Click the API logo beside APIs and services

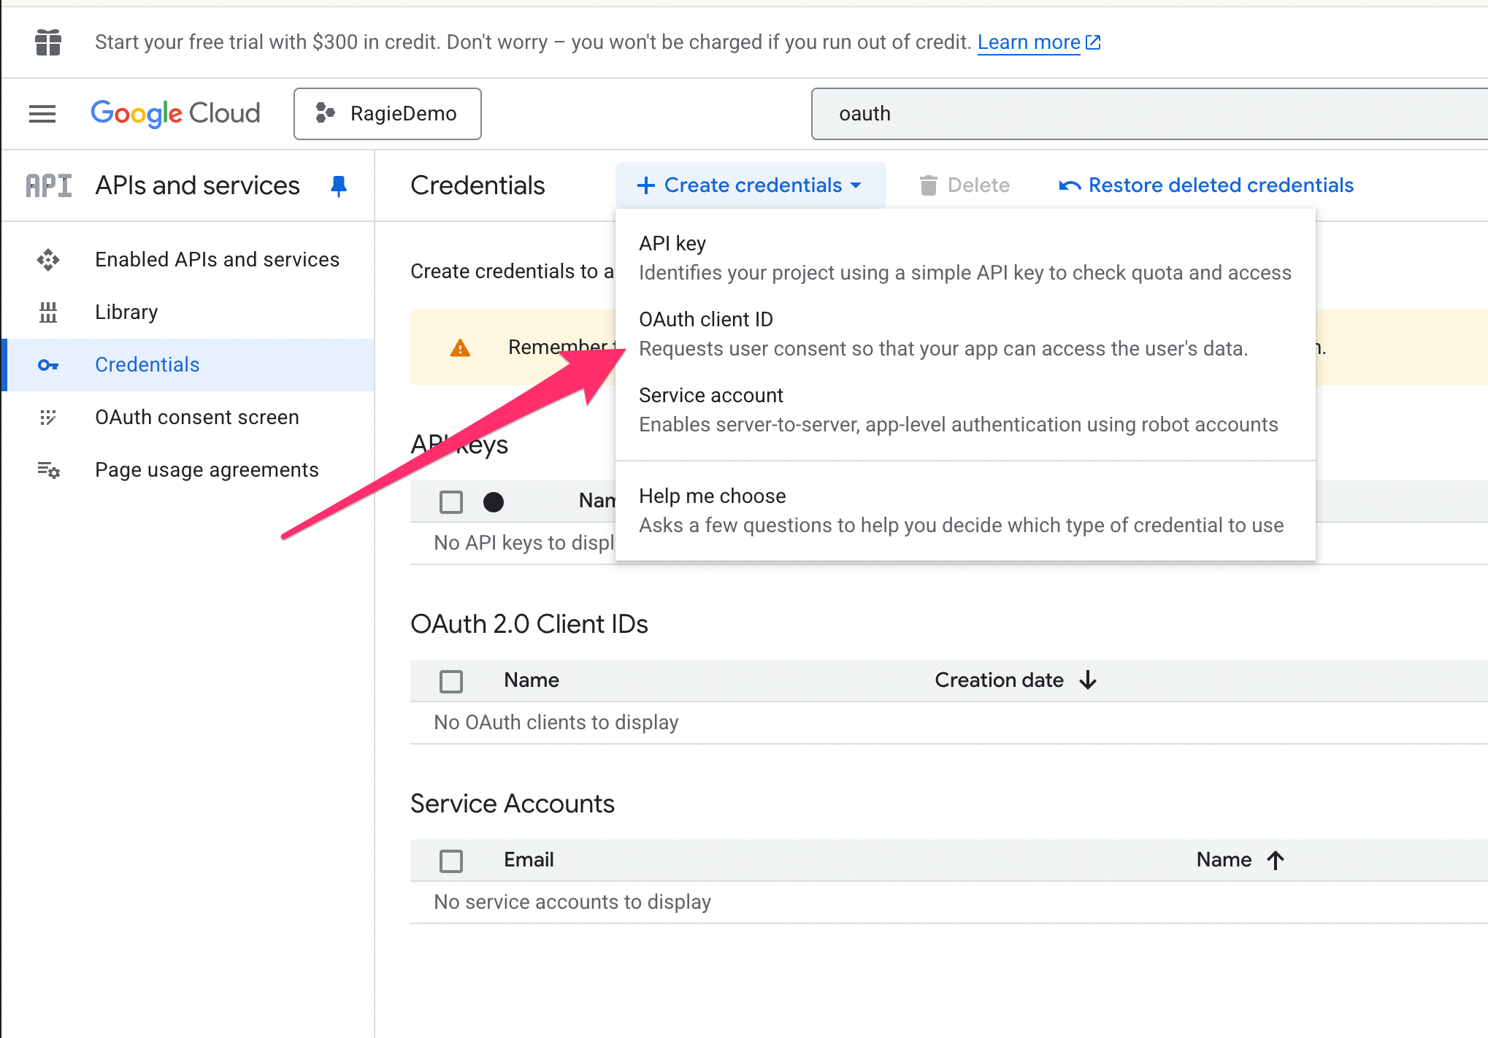click(x=49, y=185)
